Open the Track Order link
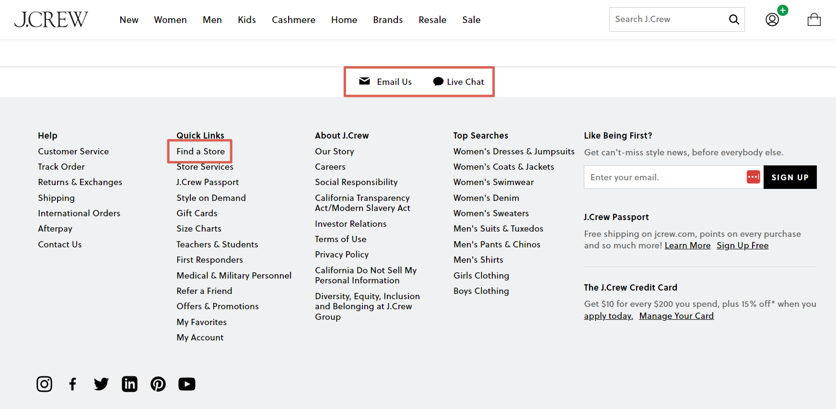Screen dimensions: 836x409 coord(61,167)
